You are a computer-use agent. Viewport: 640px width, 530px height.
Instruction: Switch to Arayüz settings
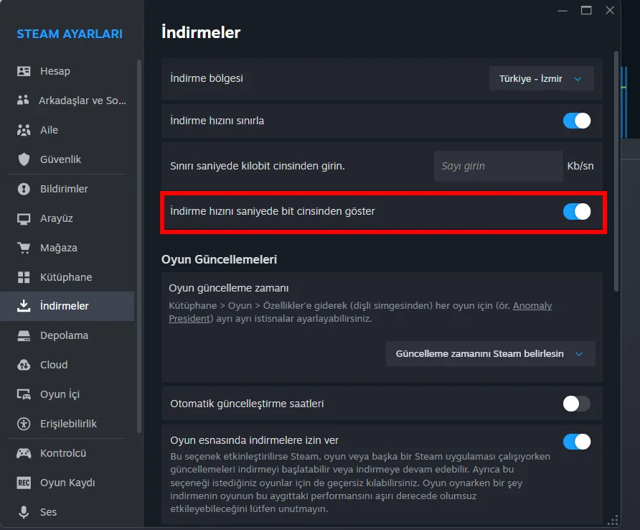(x=67, y=218)
